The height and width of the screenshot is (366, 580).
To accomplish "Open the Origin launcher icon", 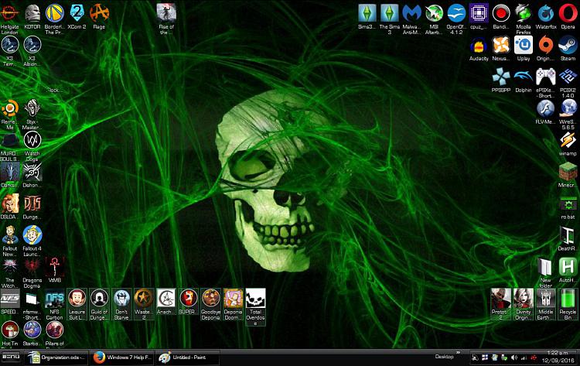I will [546, 48].
